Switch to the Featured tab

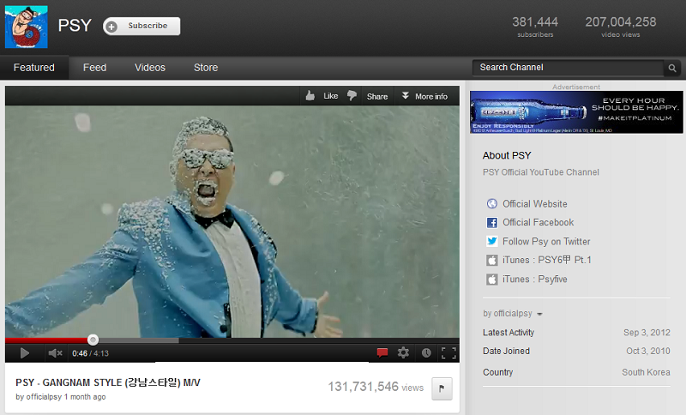point(34,68)
